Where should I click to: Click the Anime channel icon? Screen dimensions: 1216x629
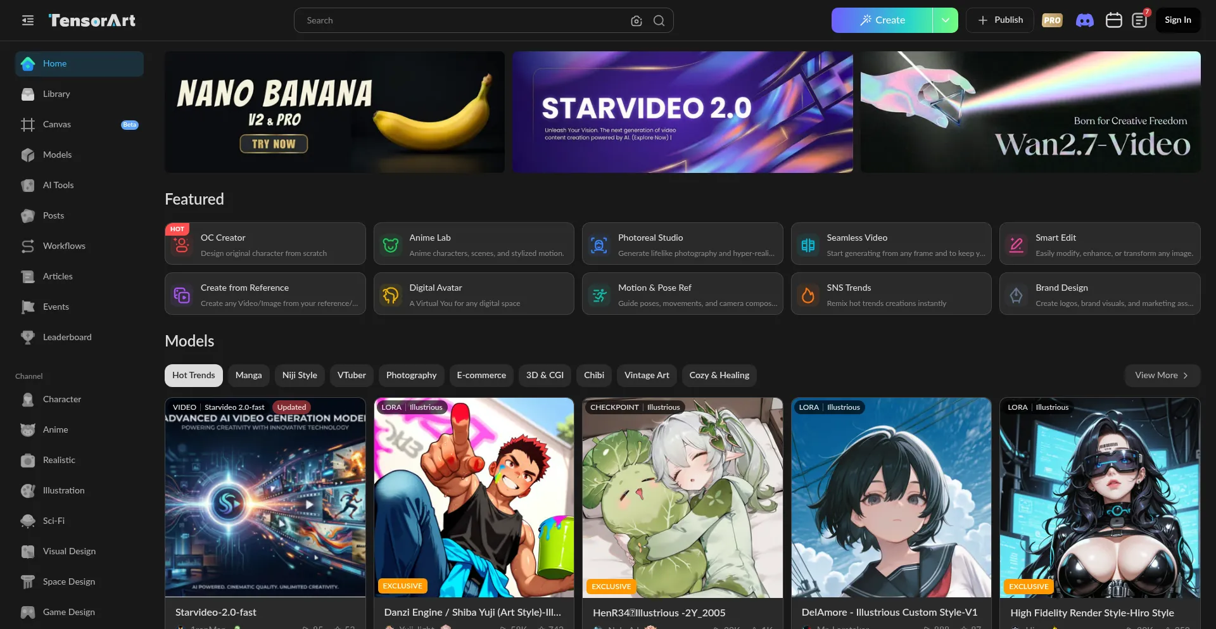click(x=28, y=429)
